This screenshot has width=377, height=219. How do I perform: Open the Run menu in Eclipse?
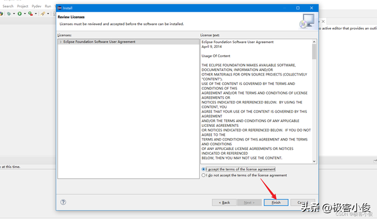(x=48, y=6)
